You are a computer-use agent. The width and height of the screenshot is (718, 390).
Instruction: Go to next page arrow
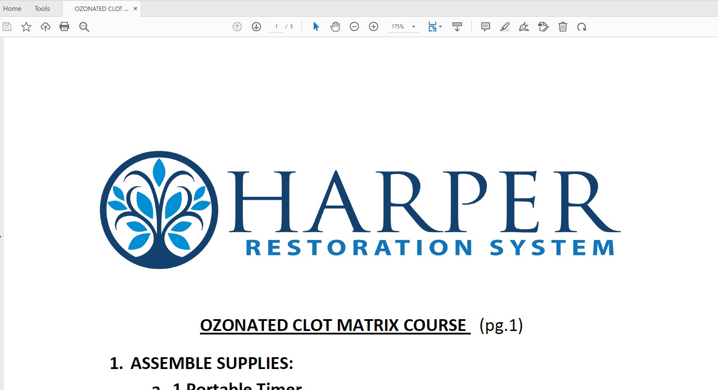[256, 27]
